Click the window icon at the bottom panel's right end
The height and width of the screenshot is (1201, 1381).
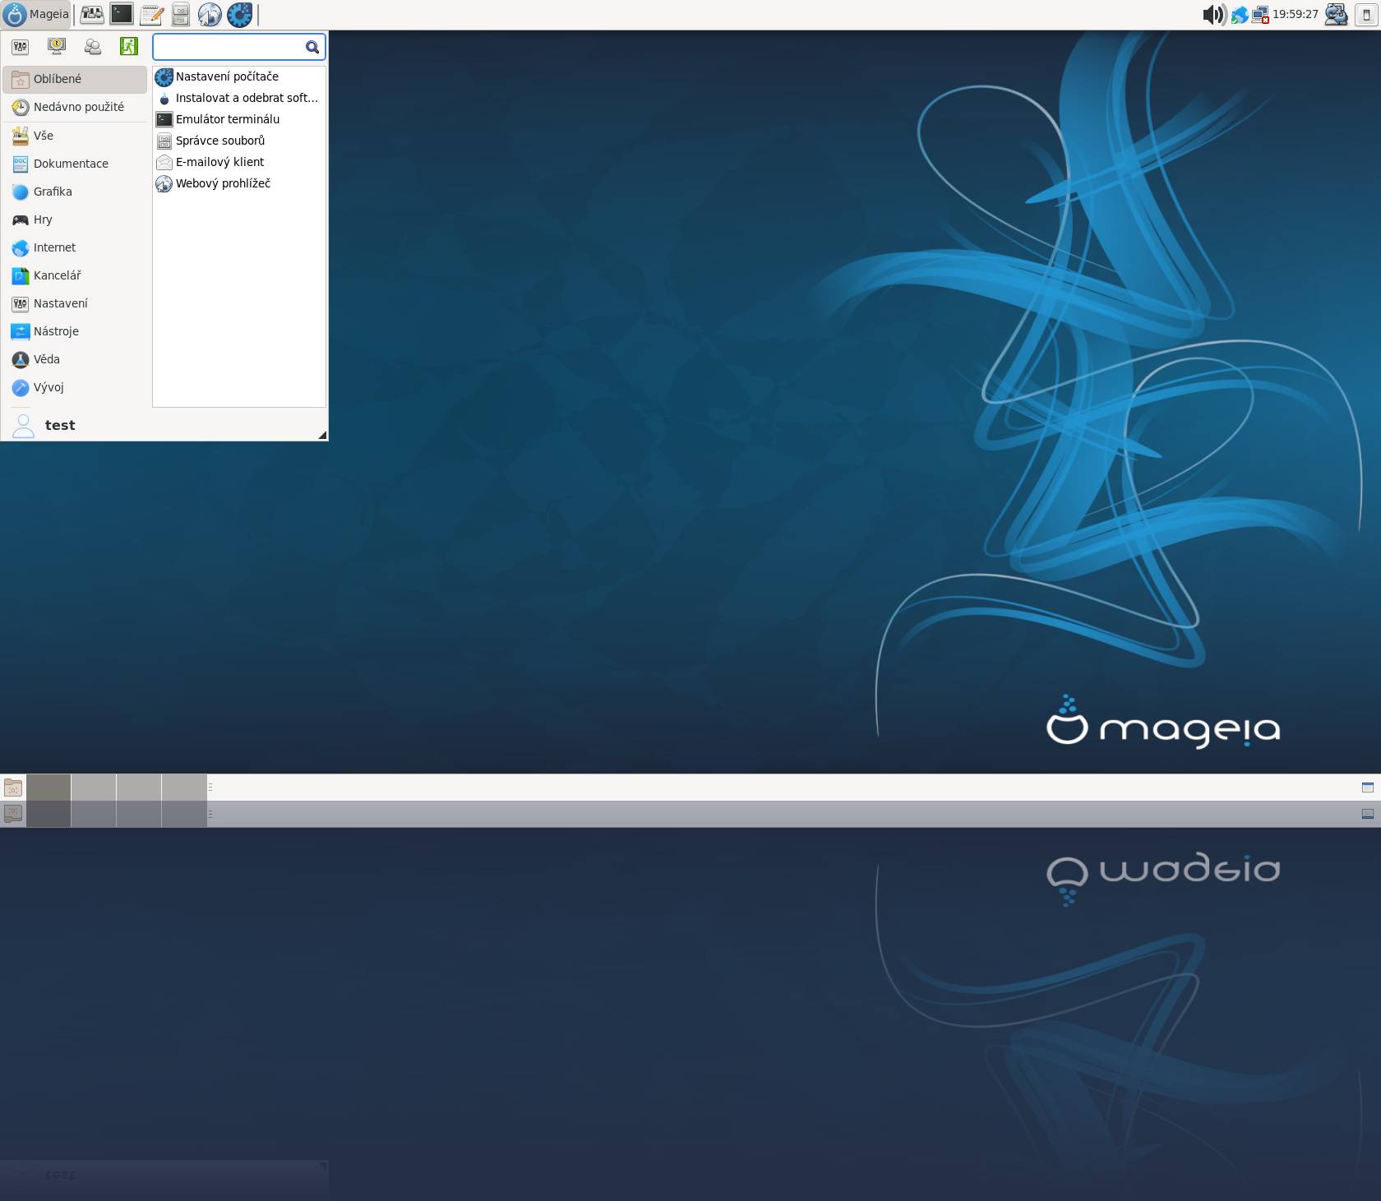tap(1368, 788)
